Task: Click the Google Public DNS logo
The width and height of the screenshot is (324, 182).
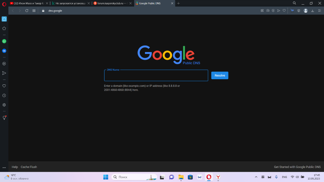Action: click(169, 55)
